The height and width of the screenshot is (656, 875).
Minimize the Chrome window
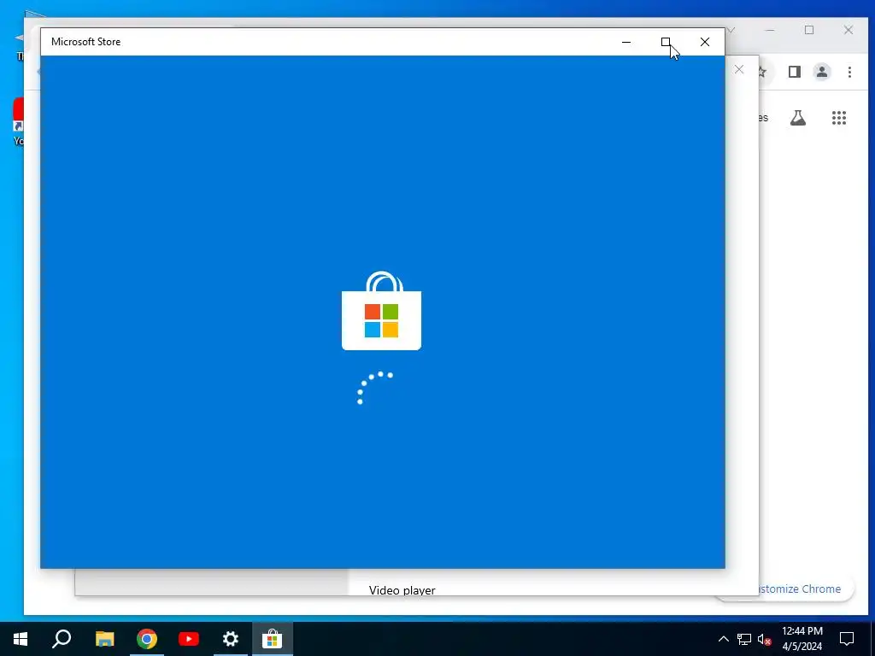[770, 30]
